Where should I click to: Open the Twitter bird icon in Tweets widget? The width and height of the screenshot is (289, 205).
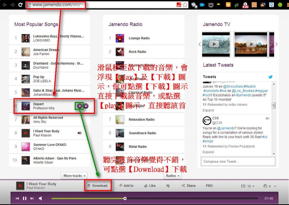pos(270,77)
